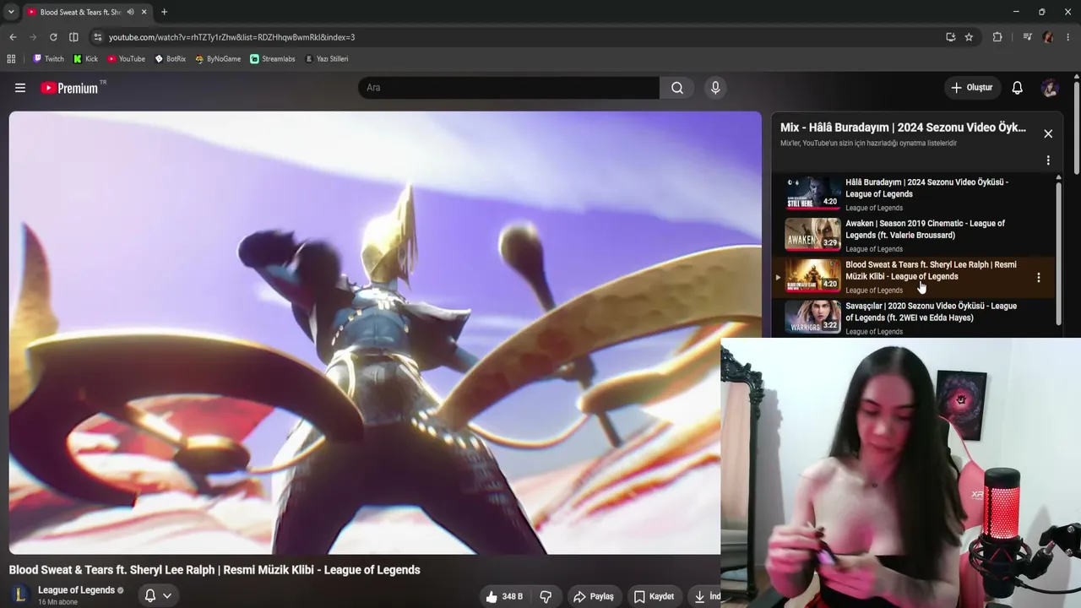Open League of Legends channel avatar
The image size is (1081, 608).
20,594
